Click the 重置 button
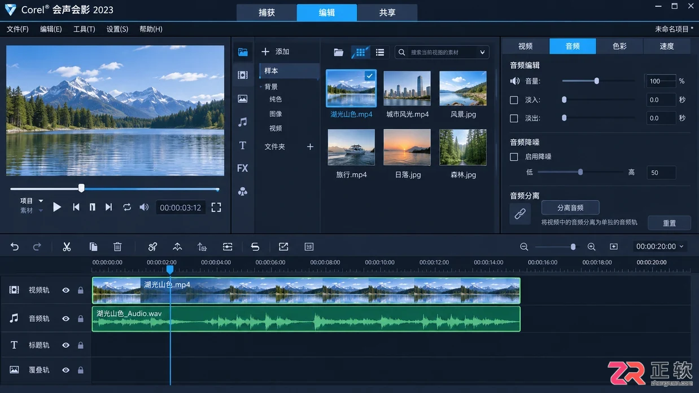The image size is (699, 393). (x=670, y=223)
